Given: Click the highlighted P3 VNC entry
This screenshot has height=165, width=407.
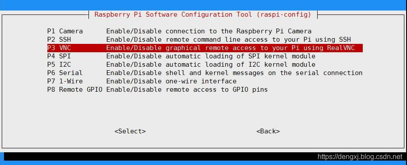Looking at the screenshot, I should [x=205, y=48].
